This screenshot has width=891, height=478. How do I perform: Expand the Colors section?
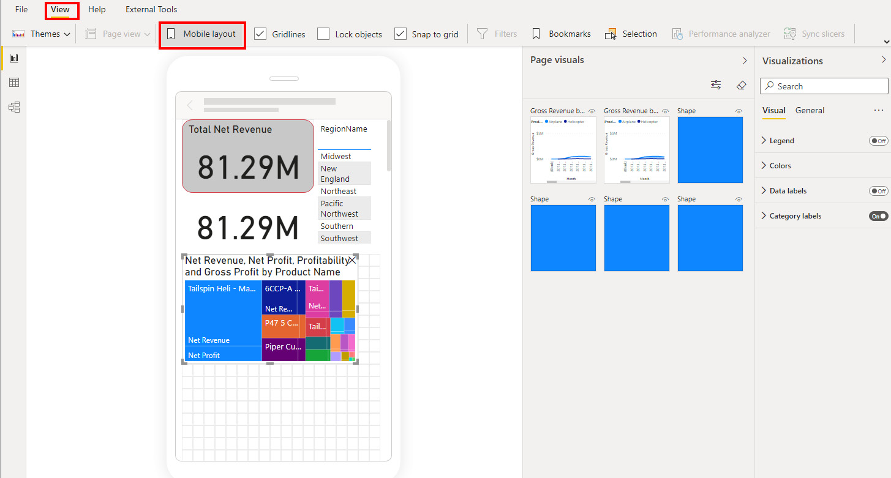[780, 166]
